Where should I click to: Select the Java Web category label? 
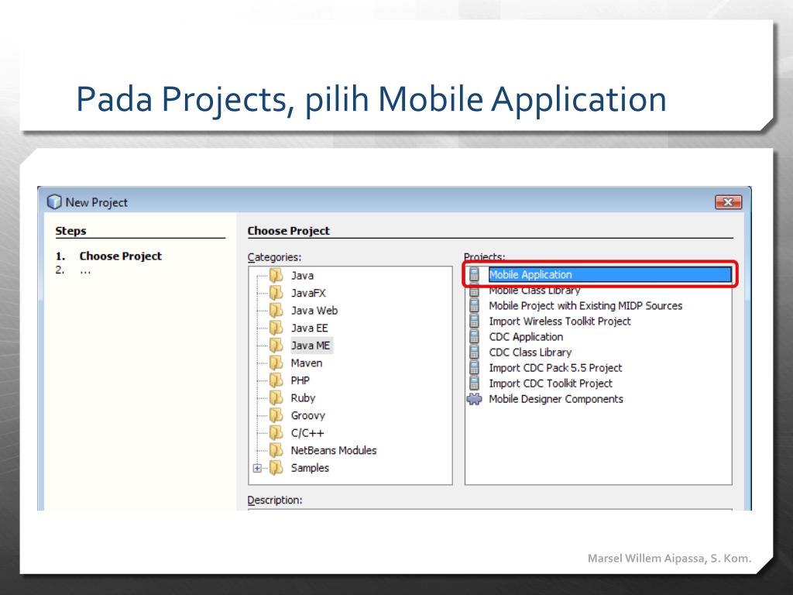pos(314,311)
